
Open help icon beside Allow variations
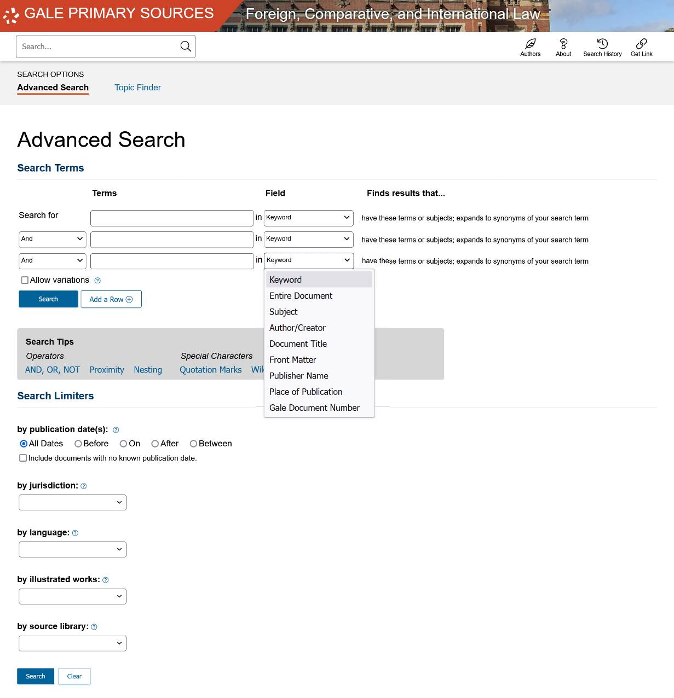click(x=97, y=281)
